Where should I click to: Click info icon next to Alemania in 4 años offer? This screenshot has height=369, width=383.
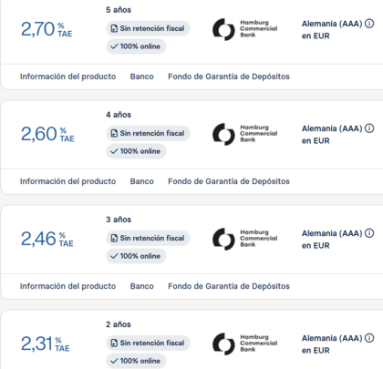(369, 128)
